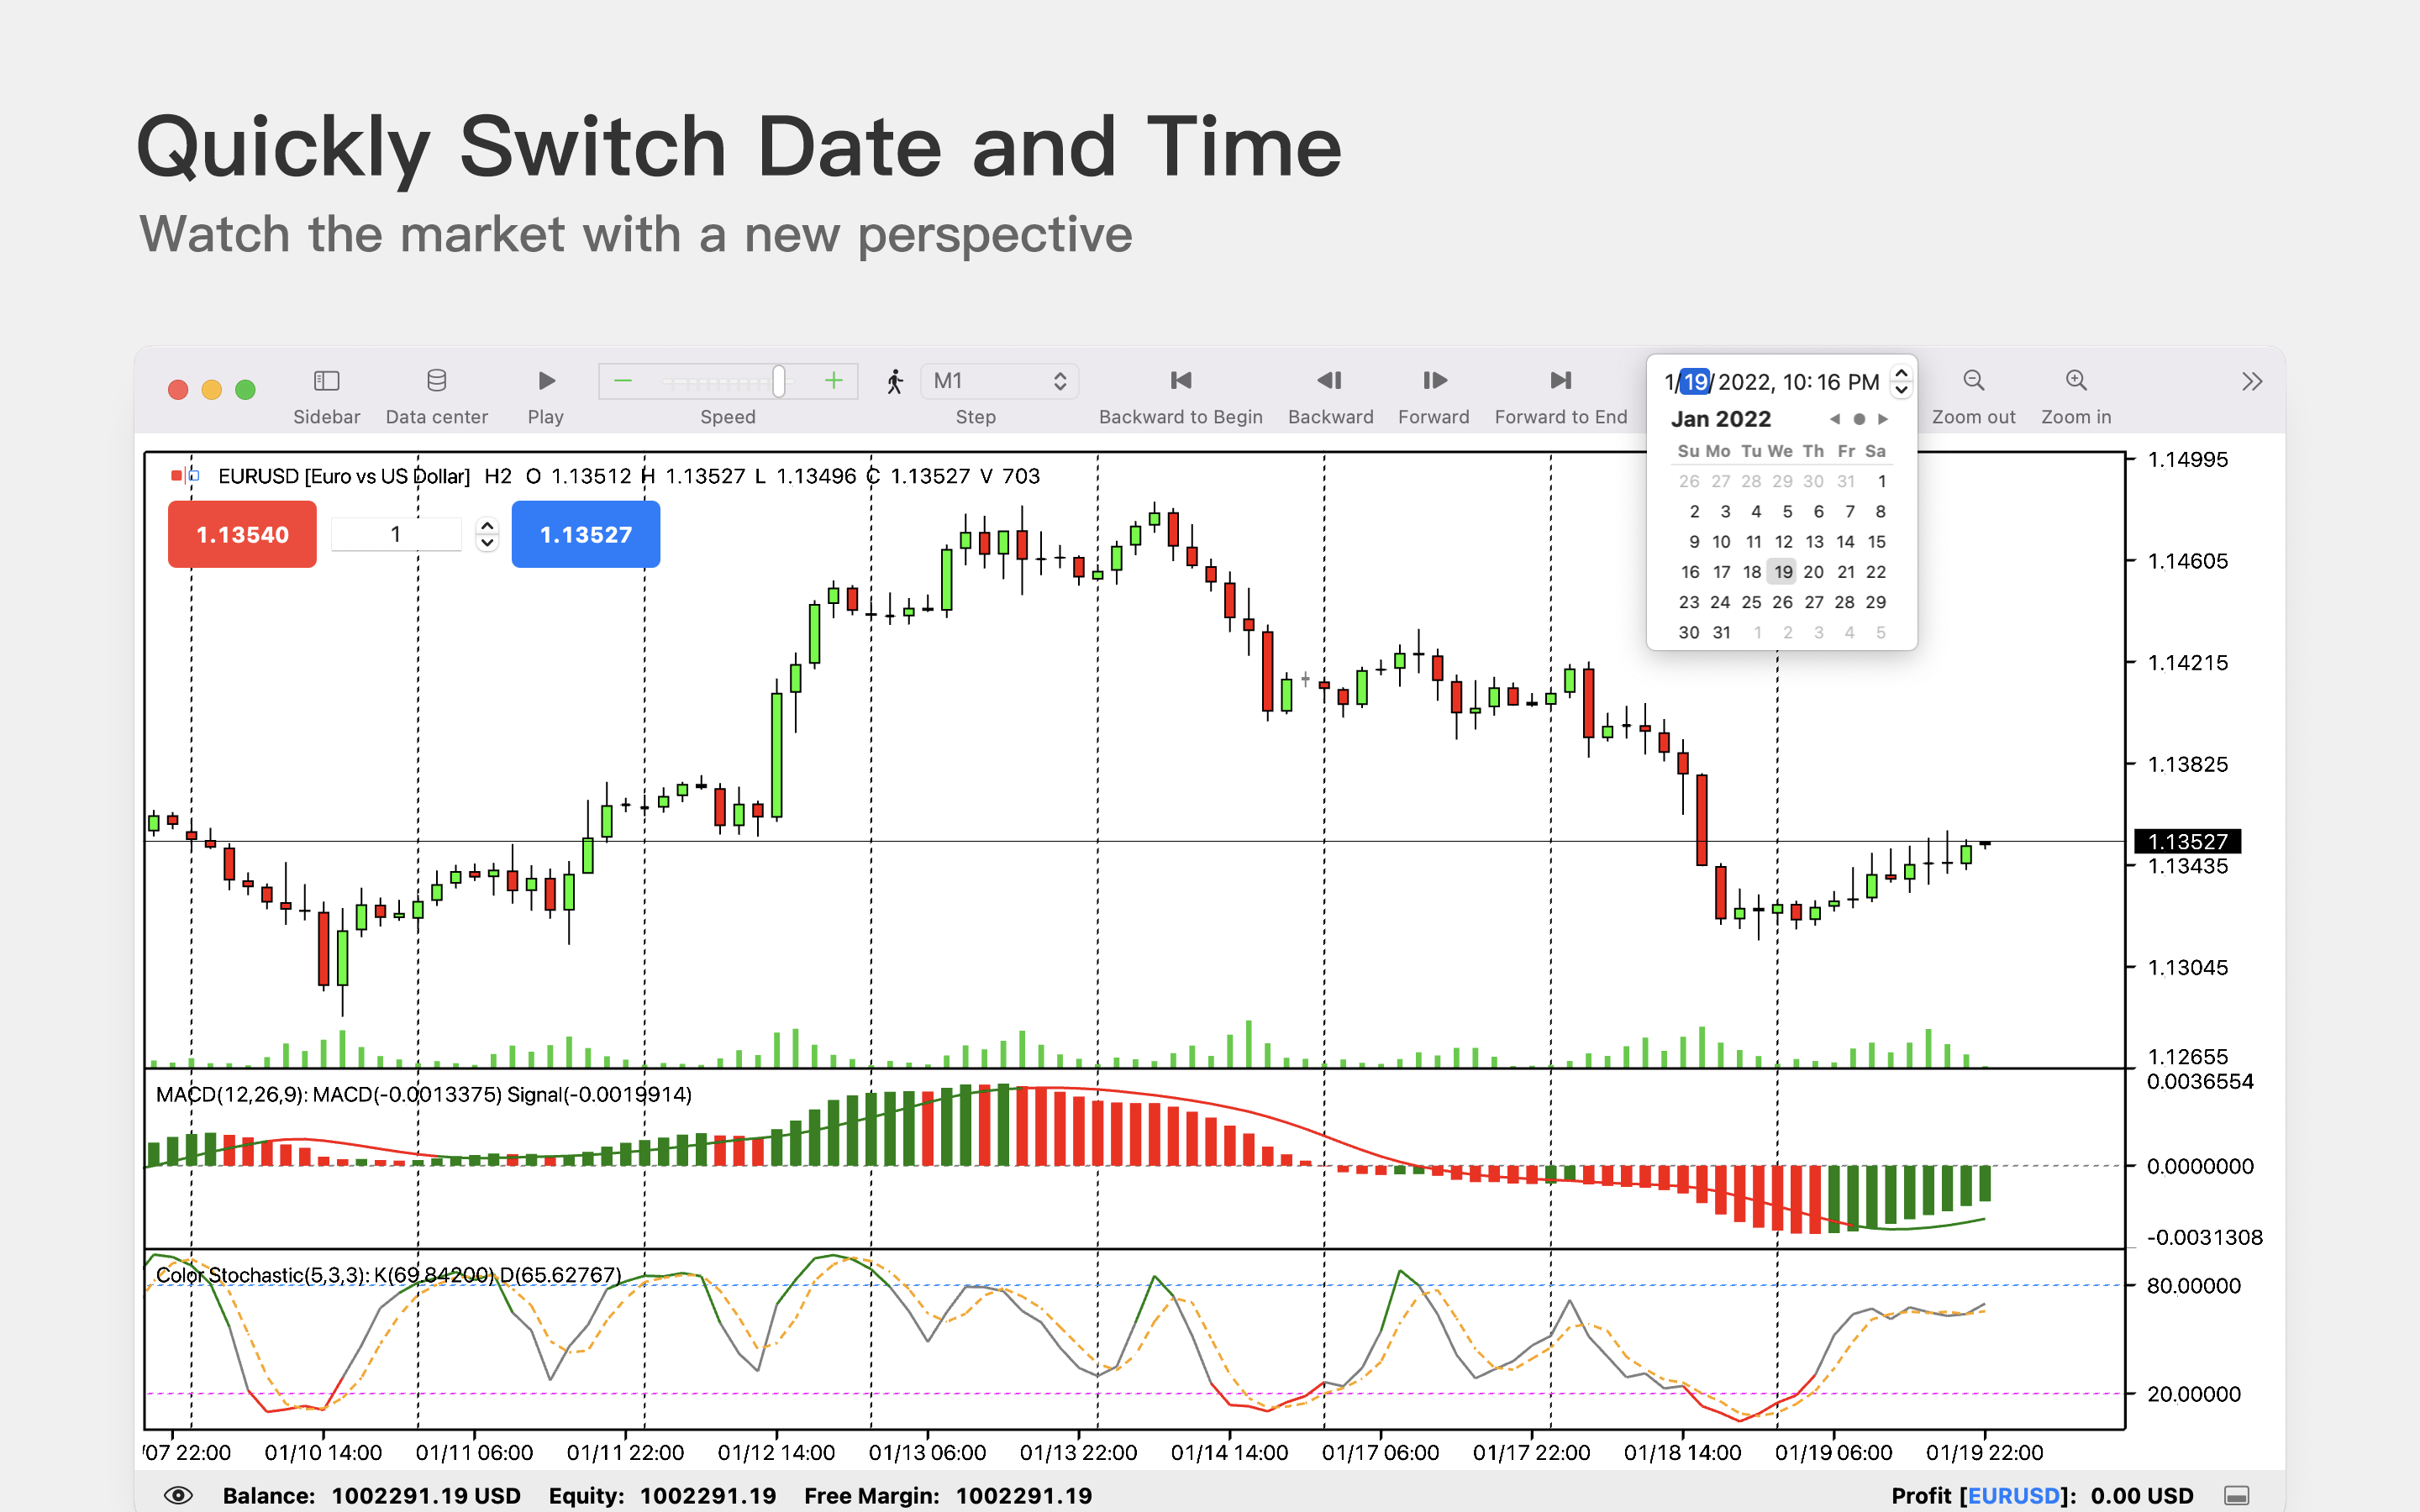The image size is (2420, 1512).
Task: Increment the date with the up stepper
Action: (x=1901, y=373)
